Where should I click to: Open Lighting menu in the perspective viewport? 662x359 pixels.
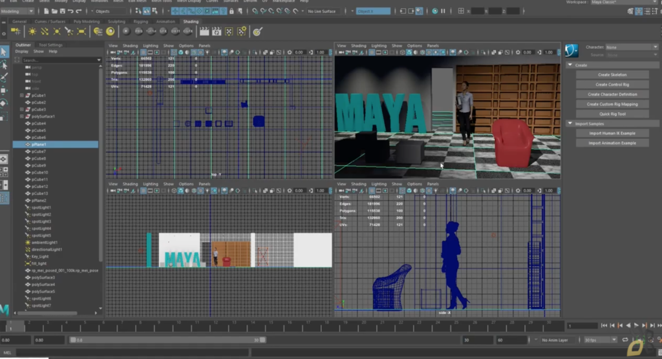click(x=379, y=46)
